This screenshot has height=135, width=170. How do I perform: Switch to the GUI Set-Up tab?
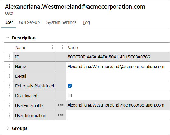point(29,22)
